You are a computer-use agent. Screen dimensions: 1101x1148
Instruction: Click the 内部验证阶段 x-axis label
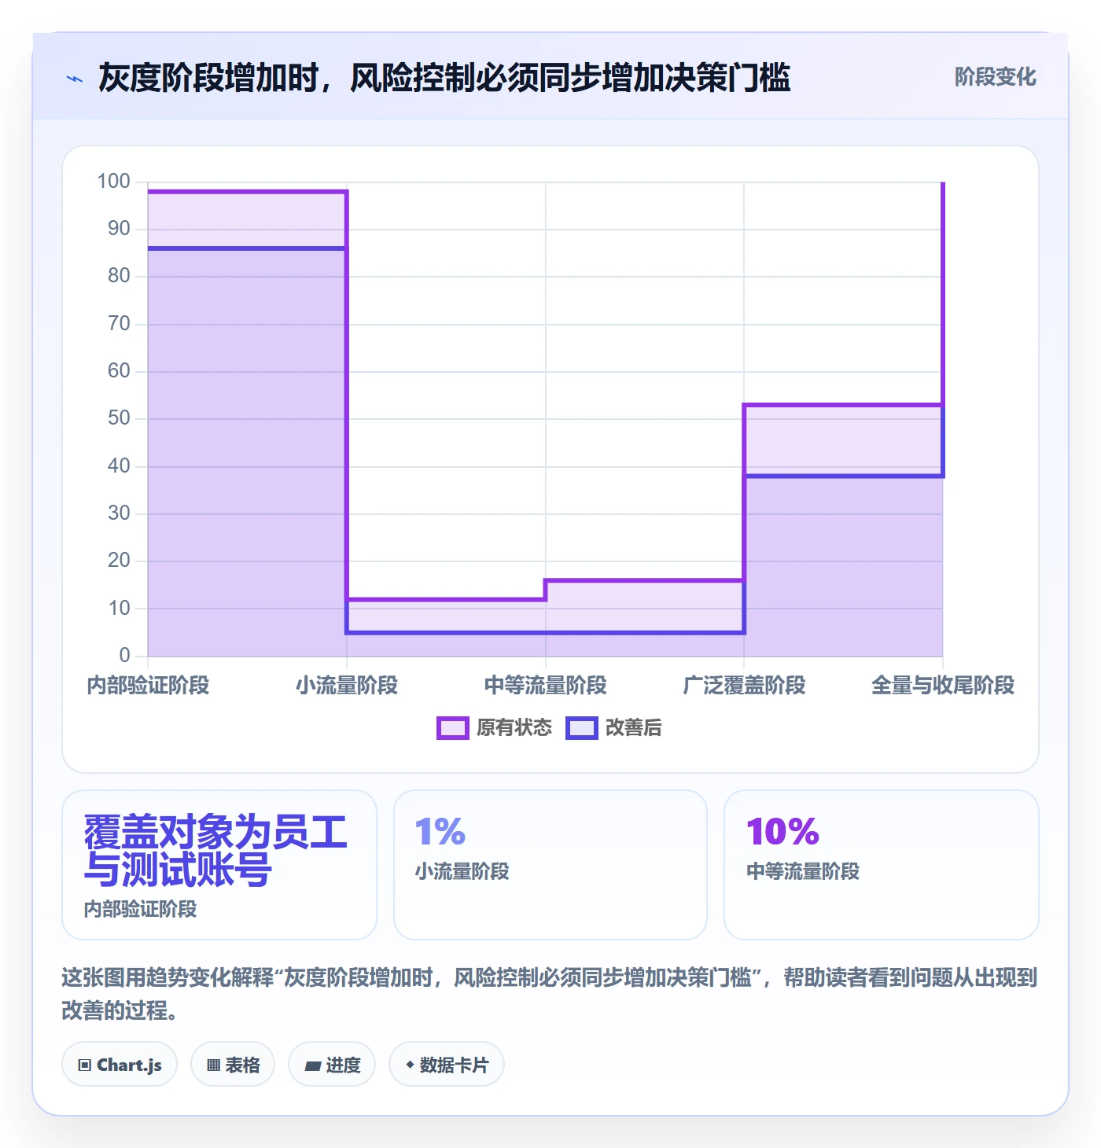148,686
